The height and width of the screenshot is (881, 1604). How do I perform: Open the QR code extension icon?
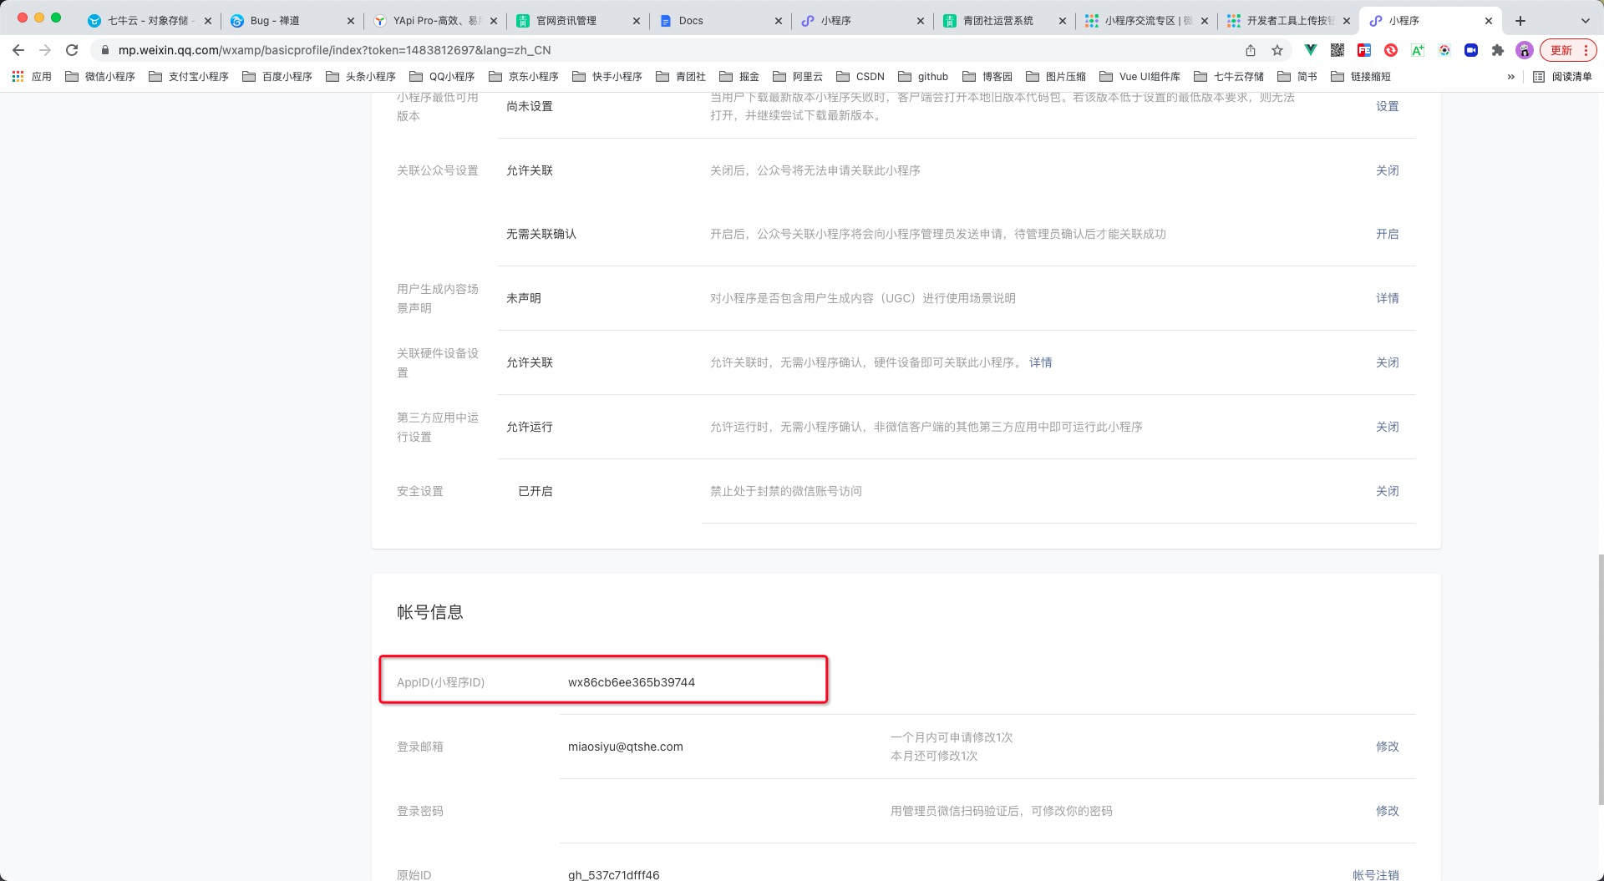[1338, 50]
